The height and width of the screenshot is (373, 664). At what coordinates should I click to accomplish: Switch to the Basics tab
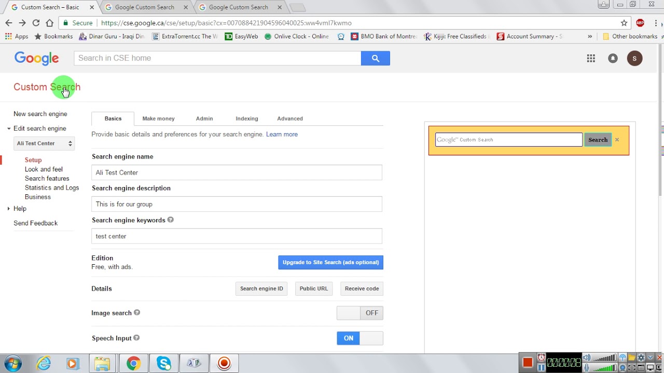coord(113,119)
